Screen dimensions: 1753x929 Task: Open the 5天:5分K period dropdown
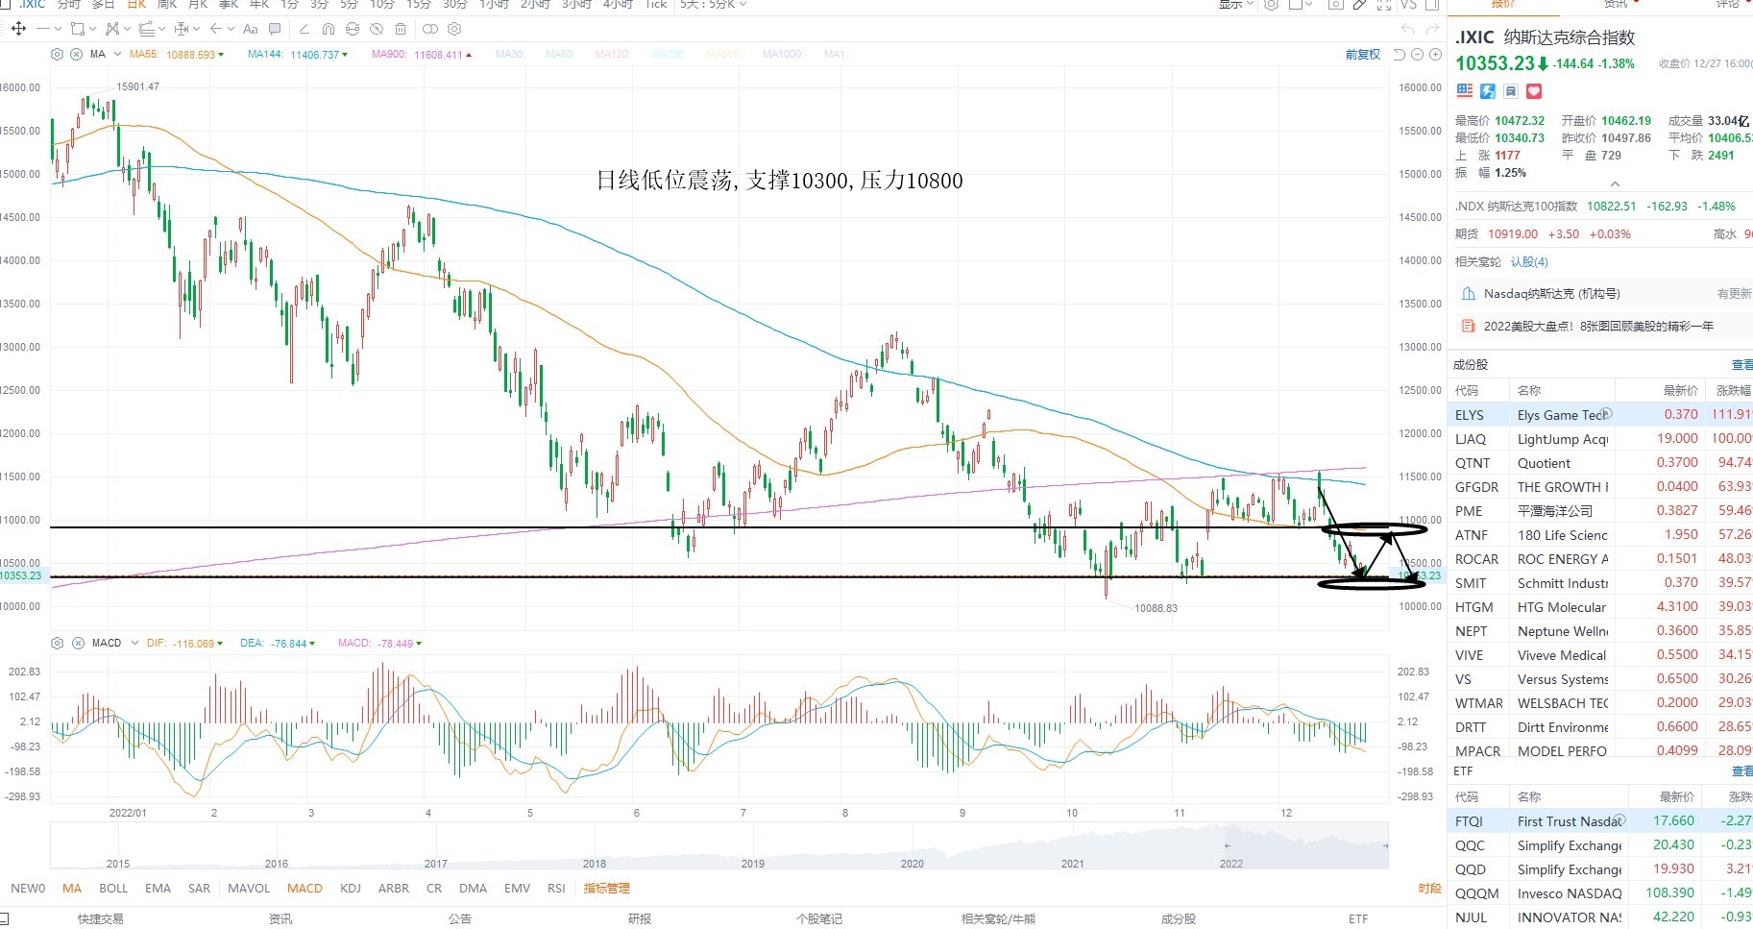[712, 5]
